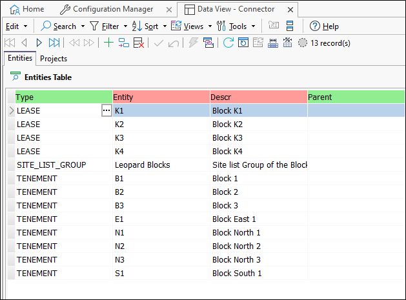Switch to Configuration Manager tab

click(107, 9)
